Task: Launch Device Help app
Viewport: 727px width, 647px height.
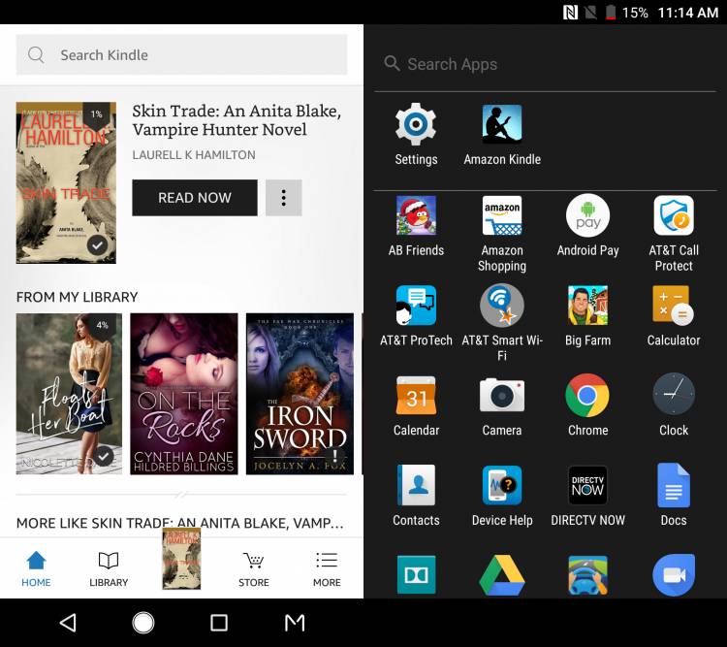Action: 502,496
